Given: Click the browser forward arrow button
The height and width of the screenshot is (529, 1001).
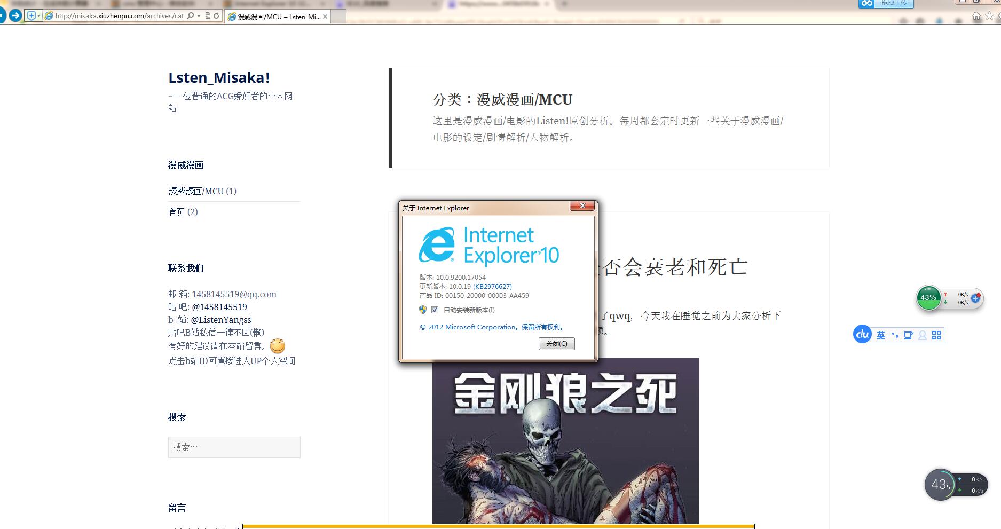Looking at the screenshot, I should [x=15, y=15].
